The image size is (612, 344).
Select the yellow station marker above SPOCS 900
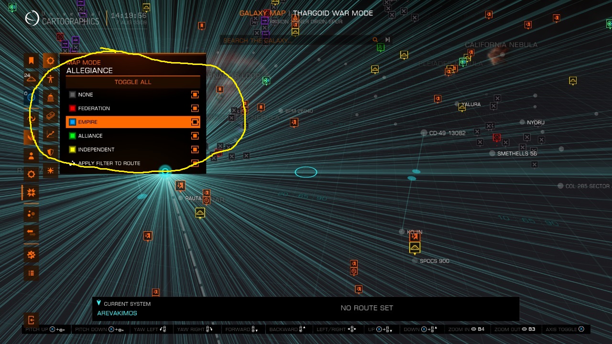click(415, 247)
